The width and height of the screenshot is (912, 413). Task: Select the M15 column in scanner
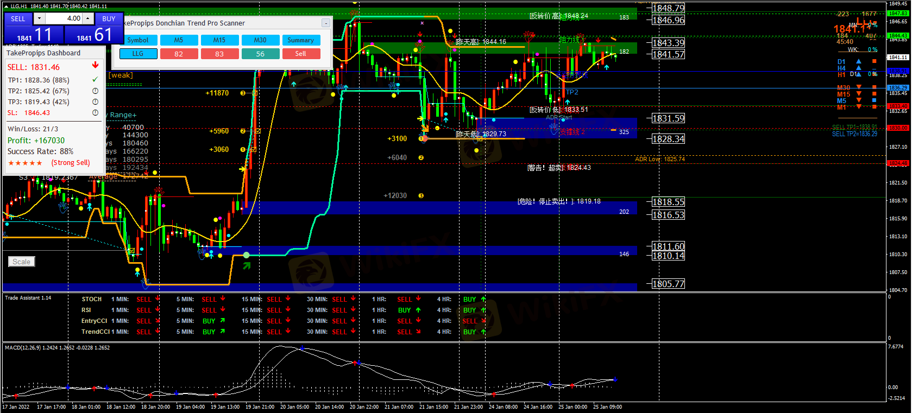coord(219,40)
